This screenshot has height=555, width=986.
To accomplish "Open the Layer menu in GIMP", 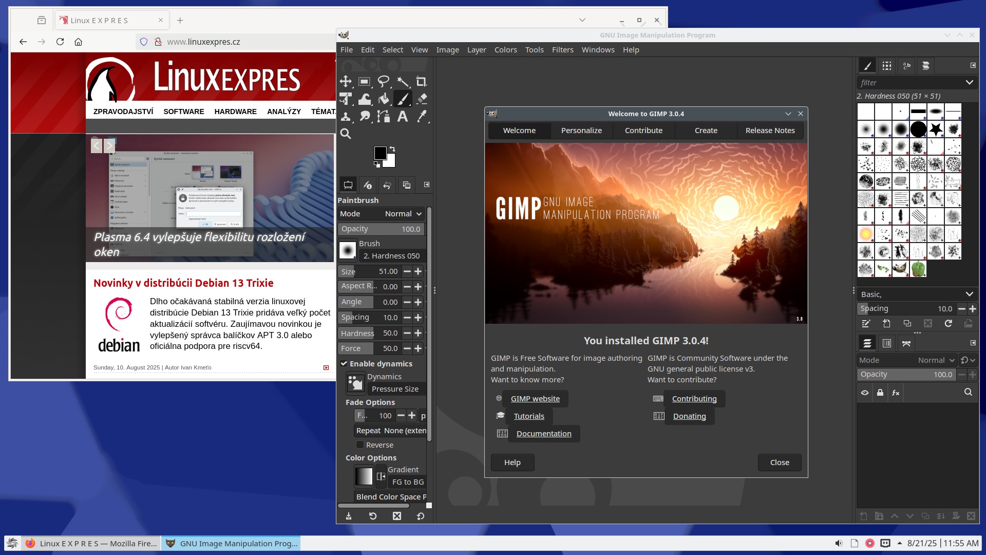I will pyautogui.click(x=477, y=50).
